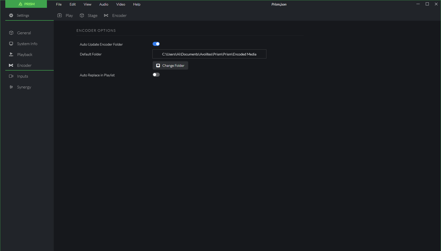Open the Audio menu
Viewport: 441px width, 251px height.
(104, 4)
